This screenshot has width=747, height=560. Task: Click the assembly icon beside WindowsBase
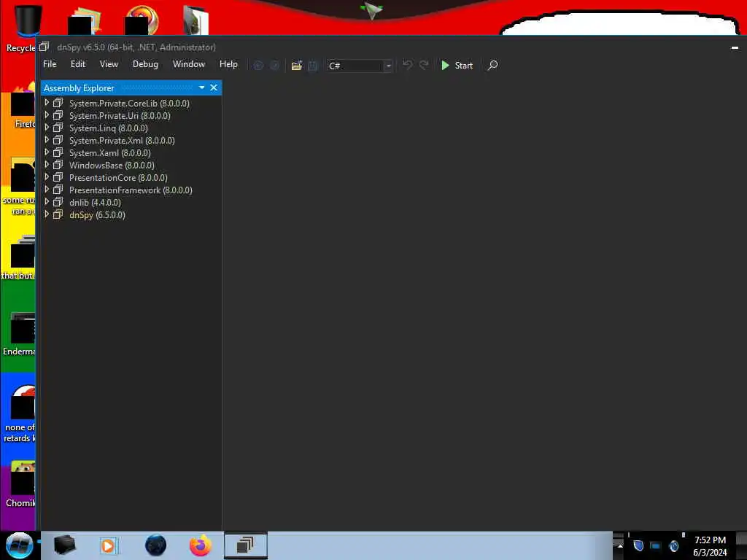[58, 165]
